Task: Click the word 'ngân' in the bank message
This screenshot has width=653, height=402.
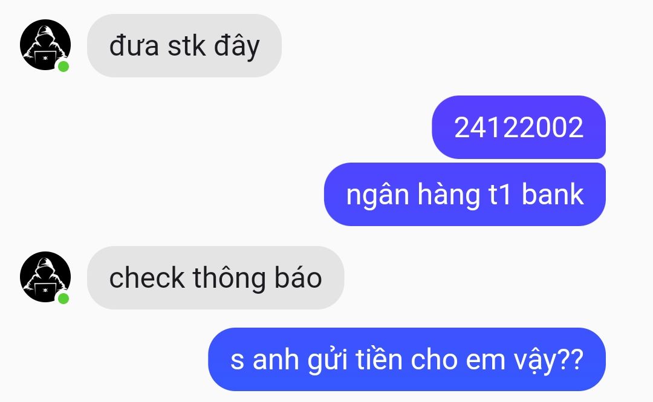Action: click(378, 196)
